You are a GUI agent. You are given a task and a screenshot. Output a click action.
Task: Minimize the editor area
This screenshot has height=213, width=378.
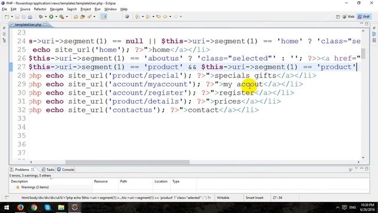[x=361, y=24]
